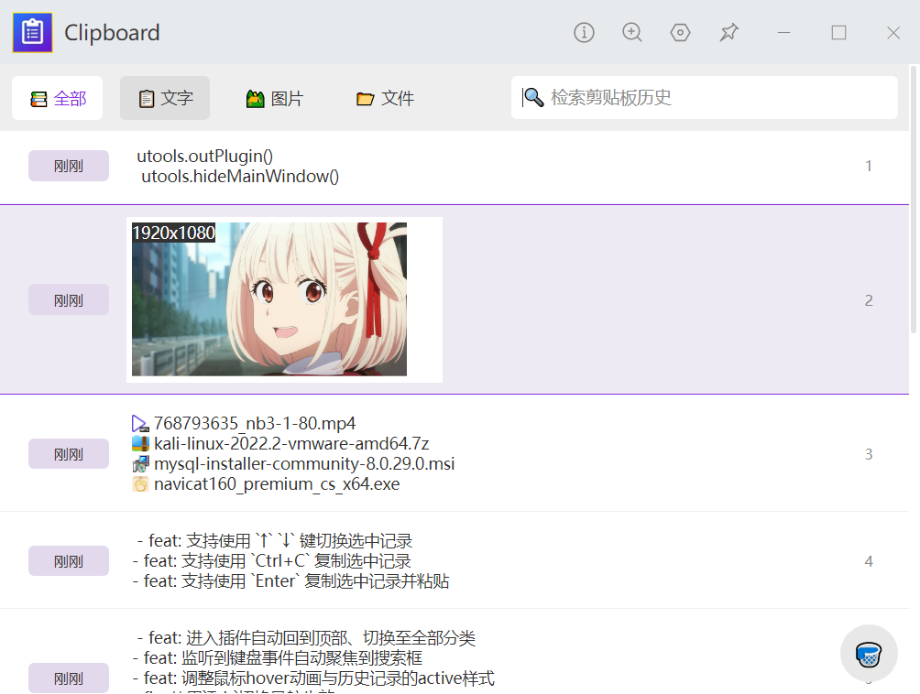Click the 1920x1080 size label
920x694 pixels.
(174, 233)
